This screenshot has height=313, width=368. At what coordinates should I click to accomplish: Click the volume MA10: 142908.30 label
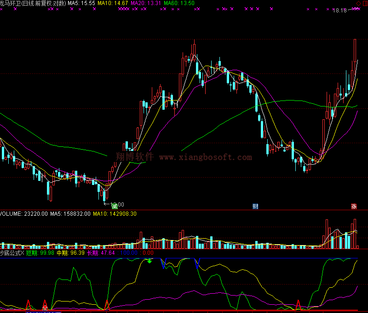coord(115,214)
